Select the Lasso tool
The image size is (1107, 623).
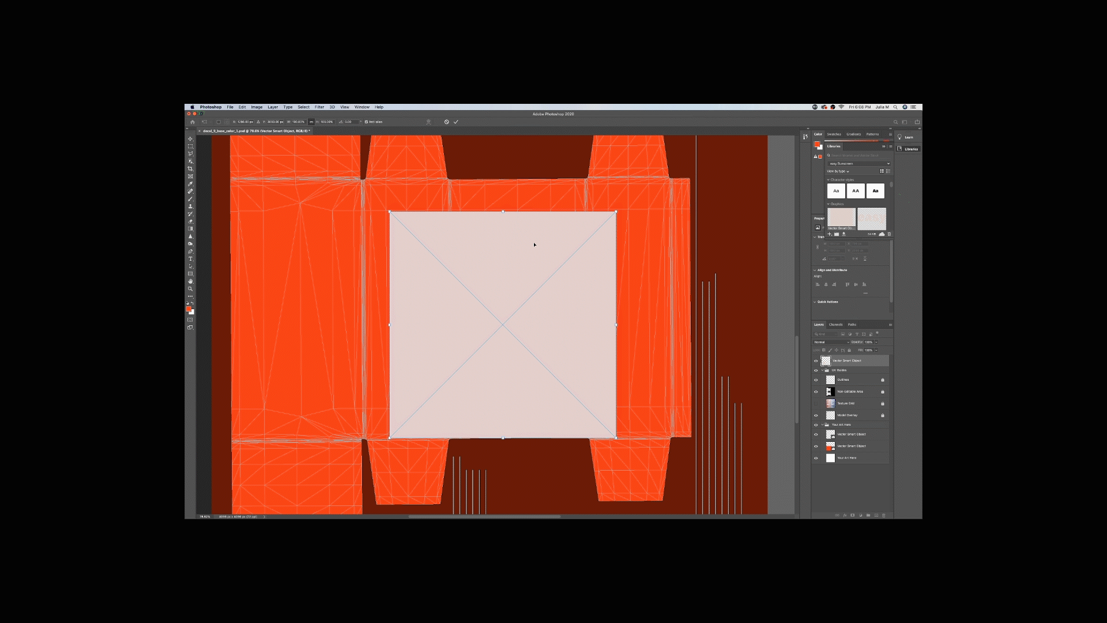coord(190,154)
